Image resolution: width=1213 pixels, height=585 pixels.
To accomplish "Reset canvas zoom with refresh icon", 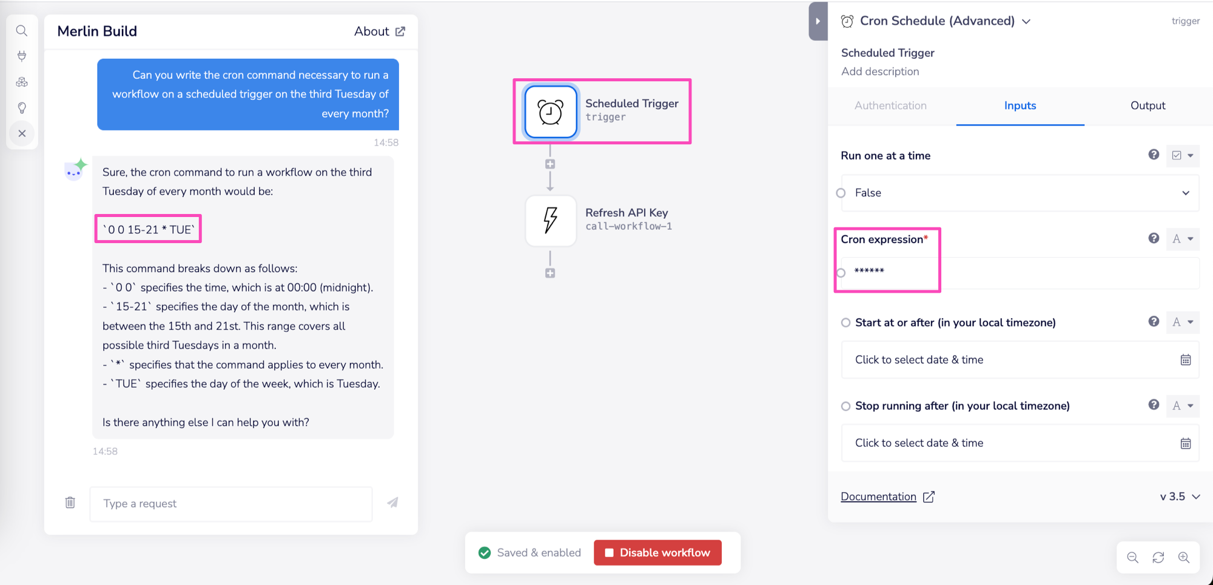I will coord(1158,558).
